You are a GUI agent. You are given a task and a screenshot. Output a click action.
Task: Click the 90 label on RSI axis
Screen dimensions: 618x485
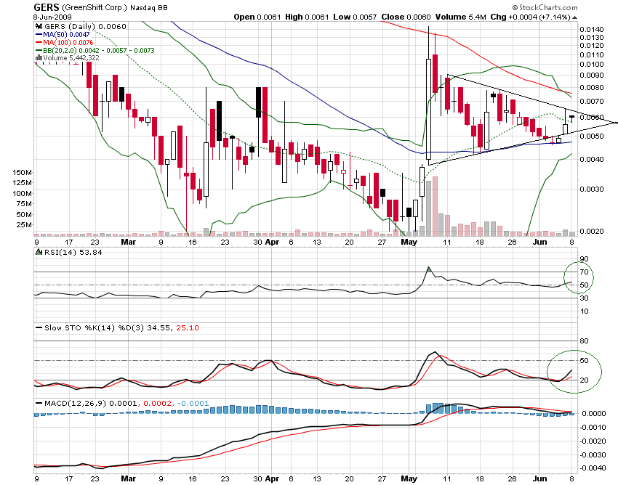point(584,258)
